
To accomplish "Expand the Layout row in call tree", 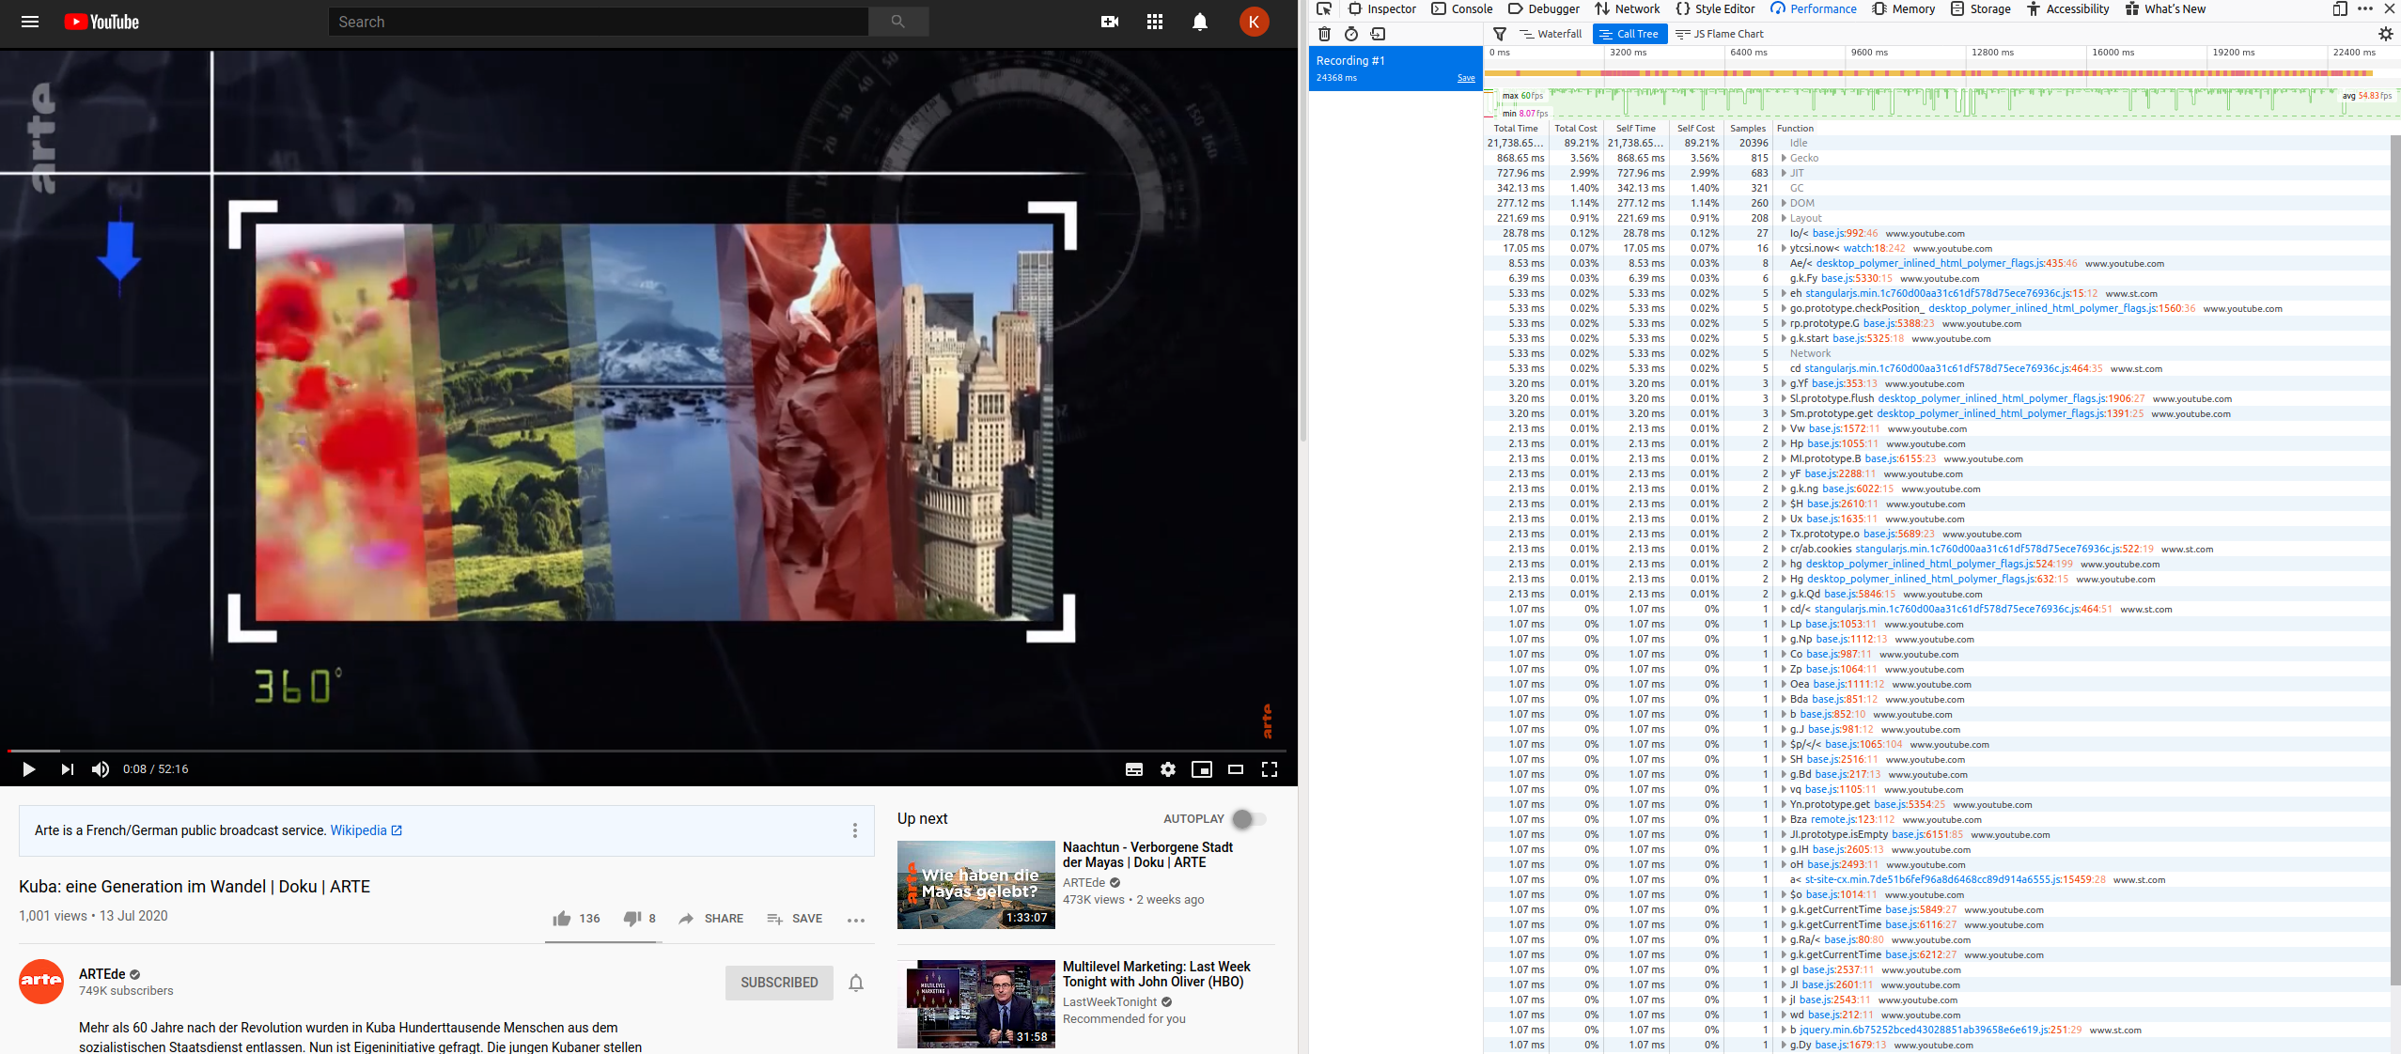I will coord(1783,218).
